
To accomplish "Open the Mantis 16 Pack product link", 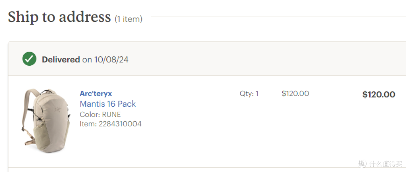I will pyautogui.click(x=108, y=104).
